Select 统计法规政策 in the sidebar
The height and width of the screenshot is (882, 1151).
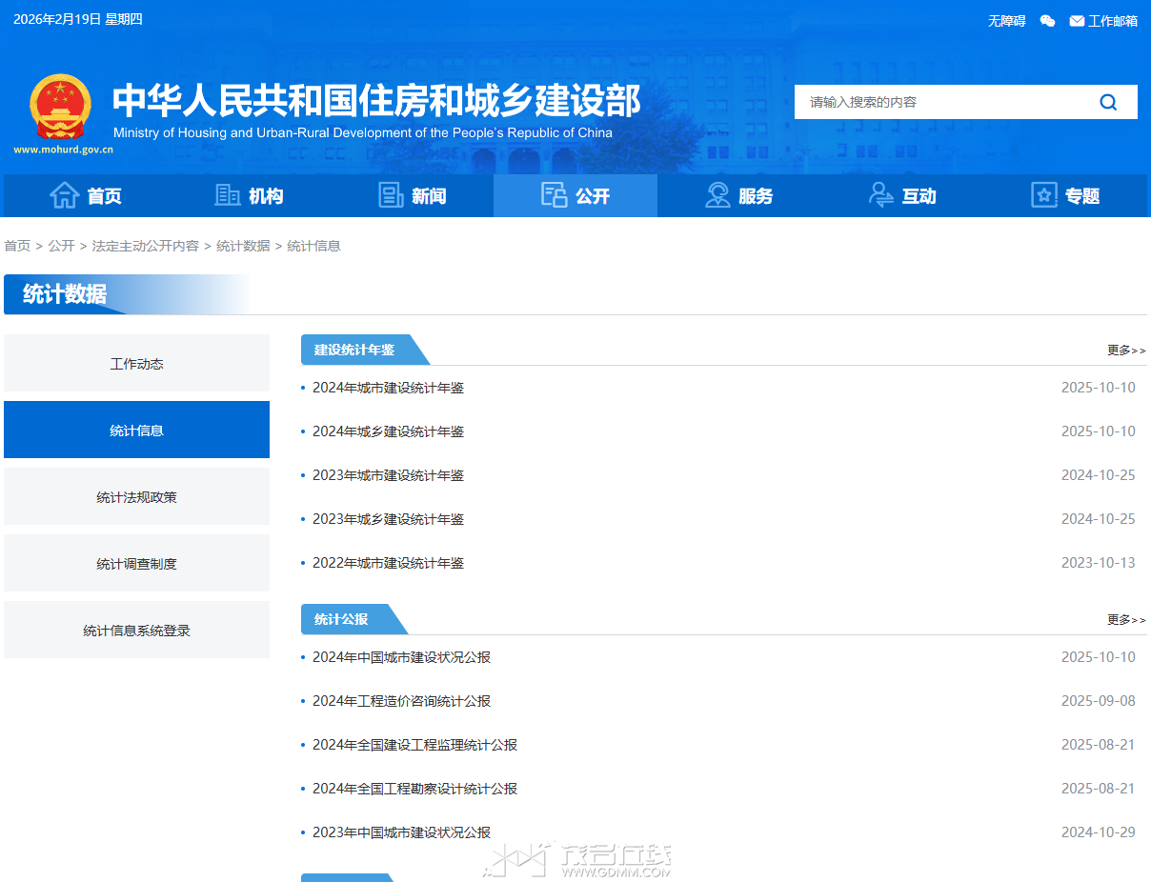click(x=136, y=496)
